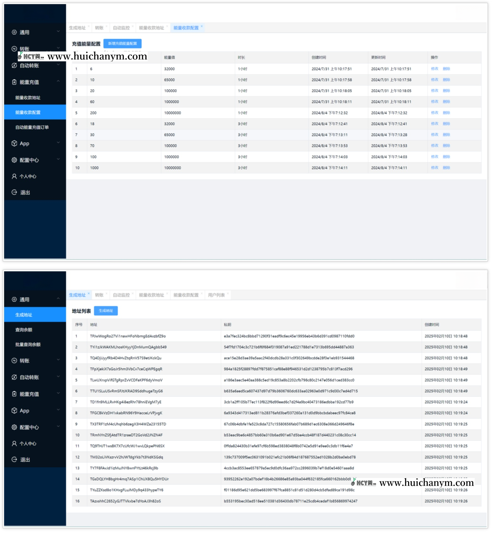This screenshot has height=536, width=492.
Task: Collapse the expanded 能量充值 sidebar menu
Action: pos(58,81)
